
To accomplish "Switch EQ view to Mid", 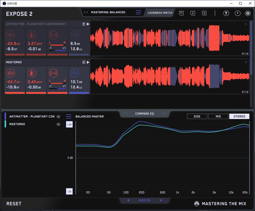I will [218, 116].
